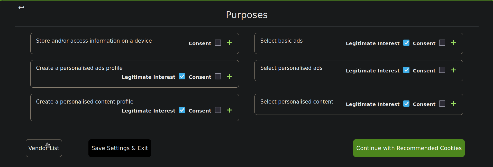Open the Vendor List
The width and height of the screenshot is (493, 167).
coord(44,148)
